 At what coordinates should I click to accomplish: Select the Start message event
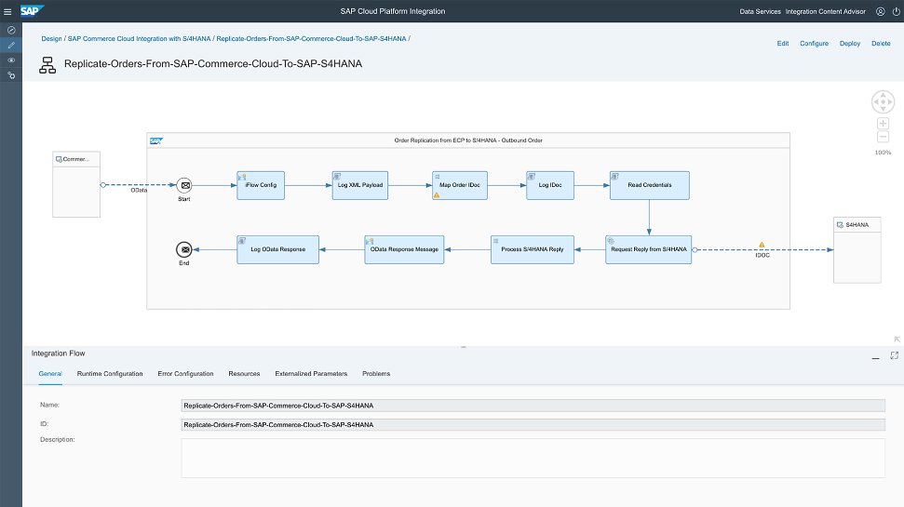point(184,185)
